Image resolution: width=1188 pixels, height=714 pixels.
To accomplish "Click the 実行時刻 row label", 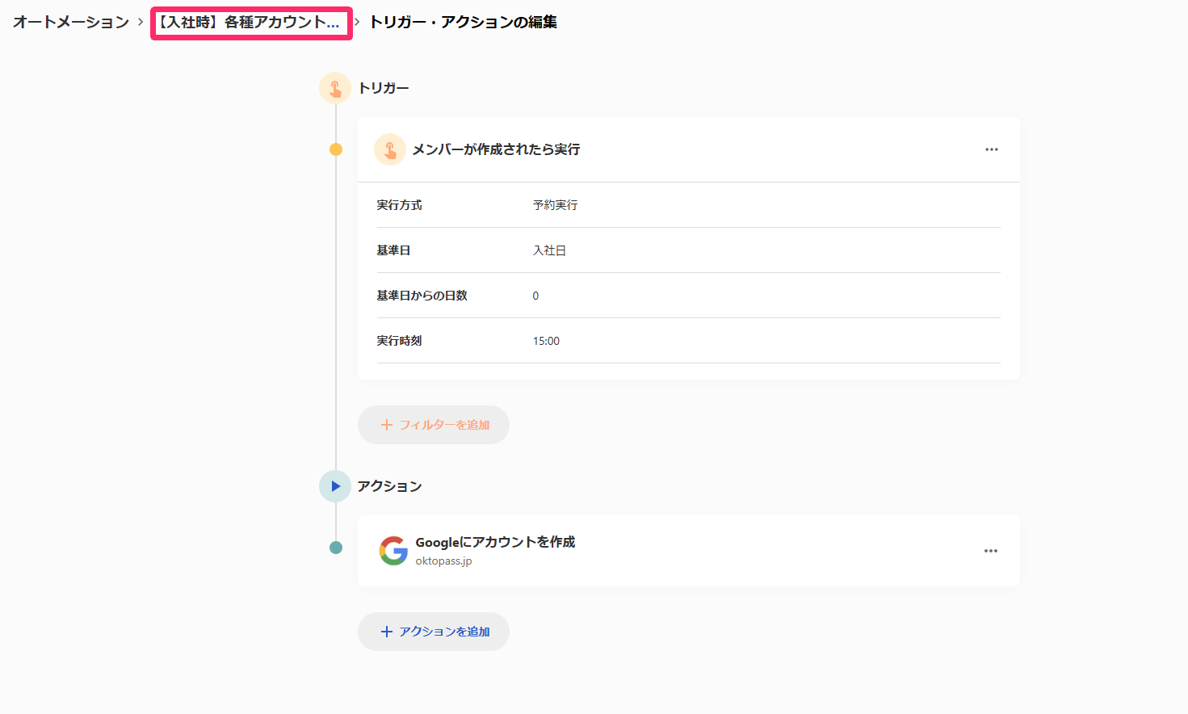I will [399, 341].
